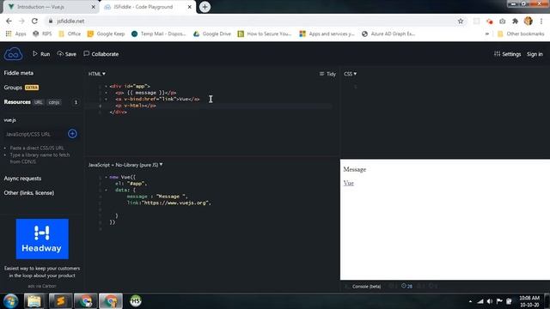Screen dimensions: 550x309
Task: Save the fiddle
Action: coord(67,54)
